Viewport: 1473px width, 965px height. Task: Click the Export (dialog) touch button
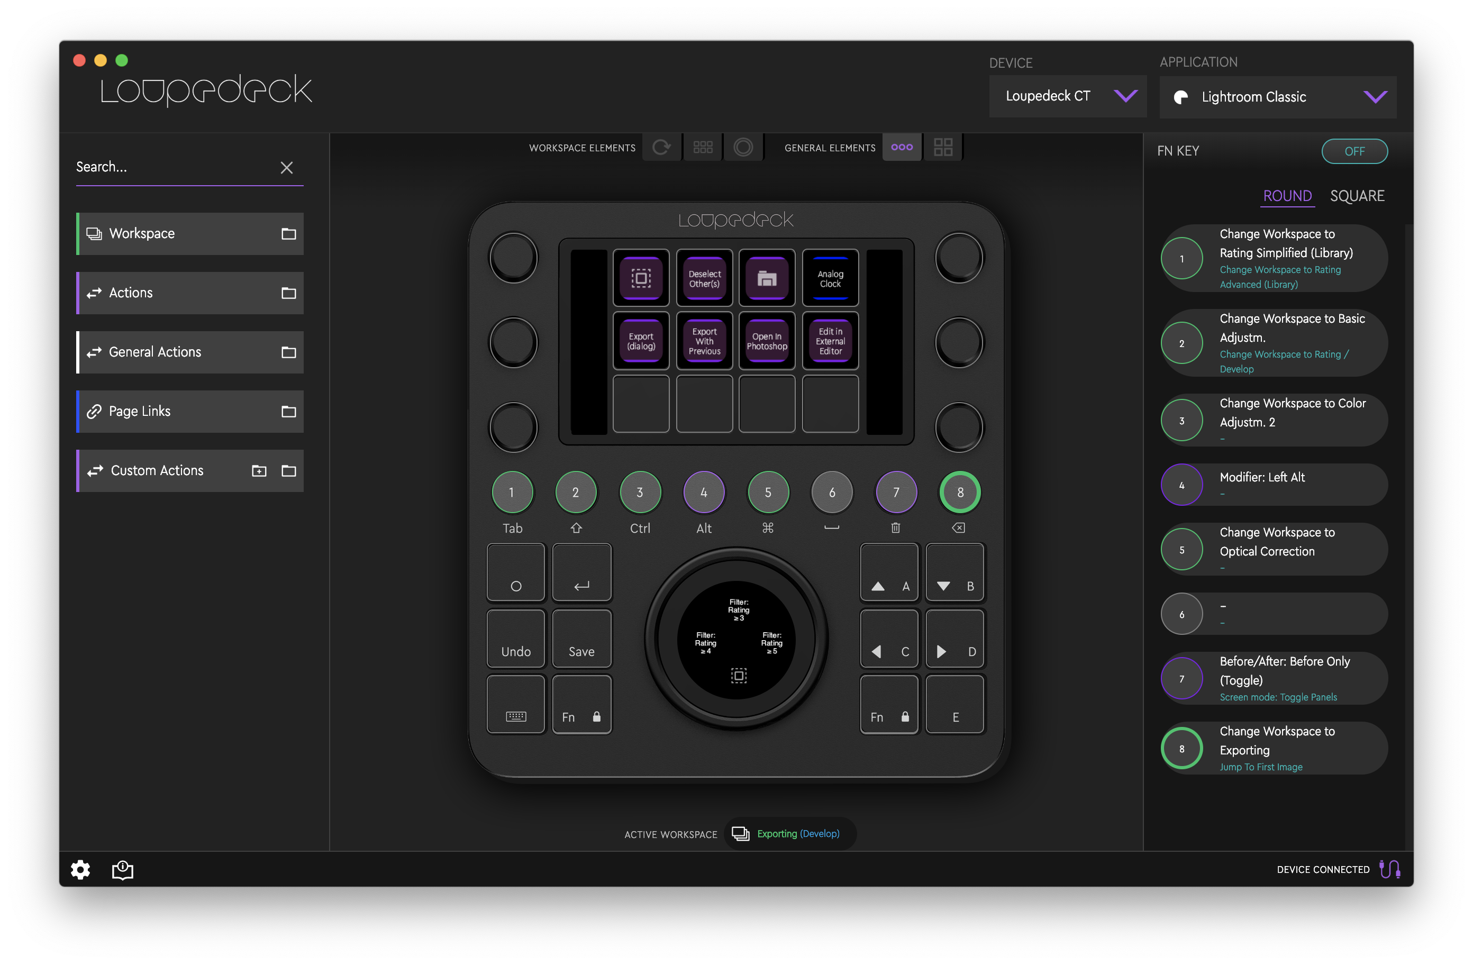(x=641, y=341)
